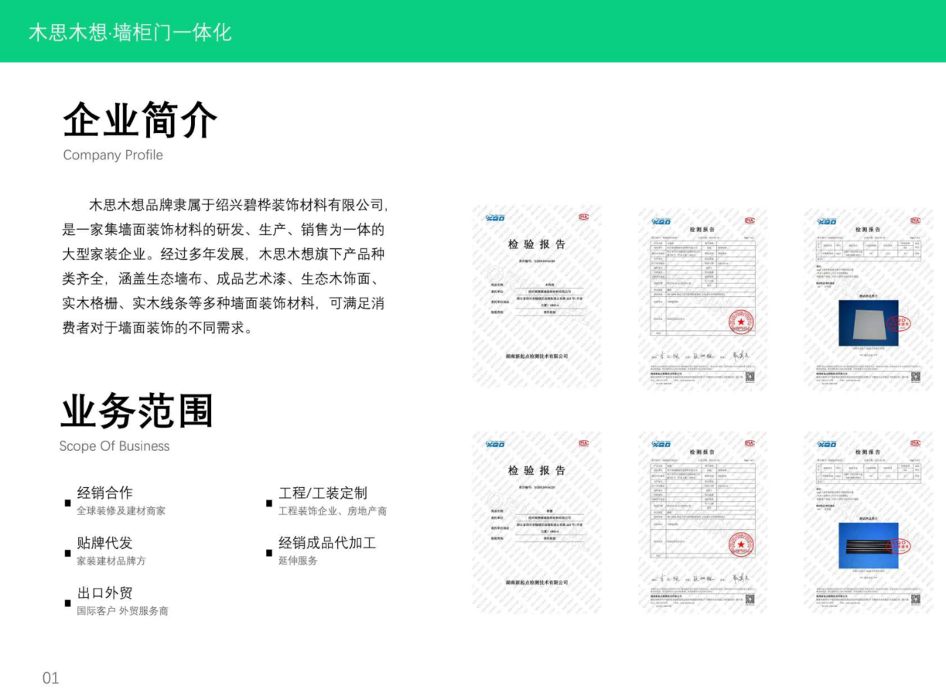Select the 业务范围 heading

(x=137, y=411)
